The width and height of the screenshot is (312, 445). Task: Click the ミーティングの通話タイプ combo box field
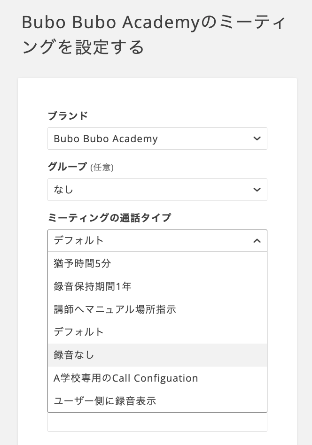[150, 241]
